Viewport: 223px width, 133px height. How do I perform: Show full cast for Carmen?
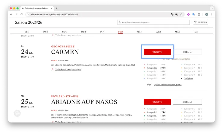(68, 69)
